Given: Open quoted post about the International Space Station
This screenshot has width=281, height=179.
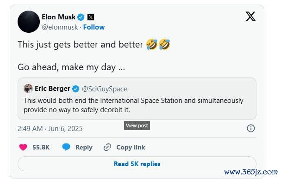Looking at the screenshot, I should 137,99.
